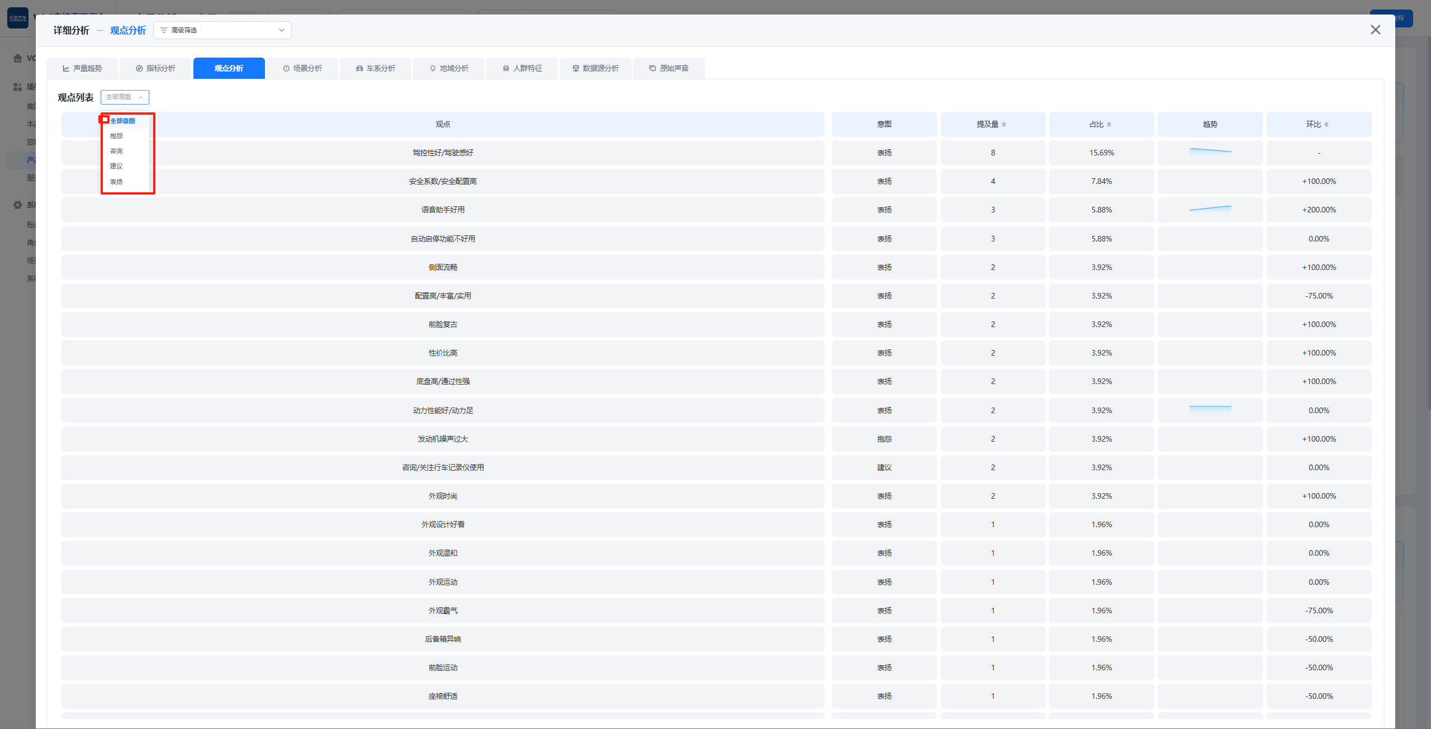
Task: Click the location pin icon on 地域分析
Action: (433, 68)
